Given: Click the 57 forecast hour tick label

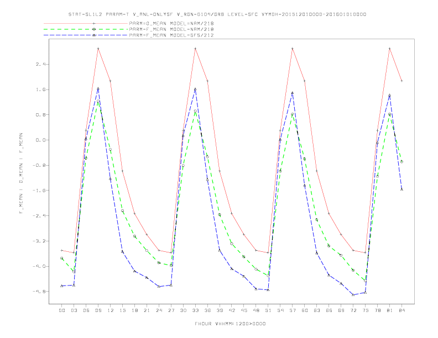Looking at the screenshot, I should tap(293, 310).
